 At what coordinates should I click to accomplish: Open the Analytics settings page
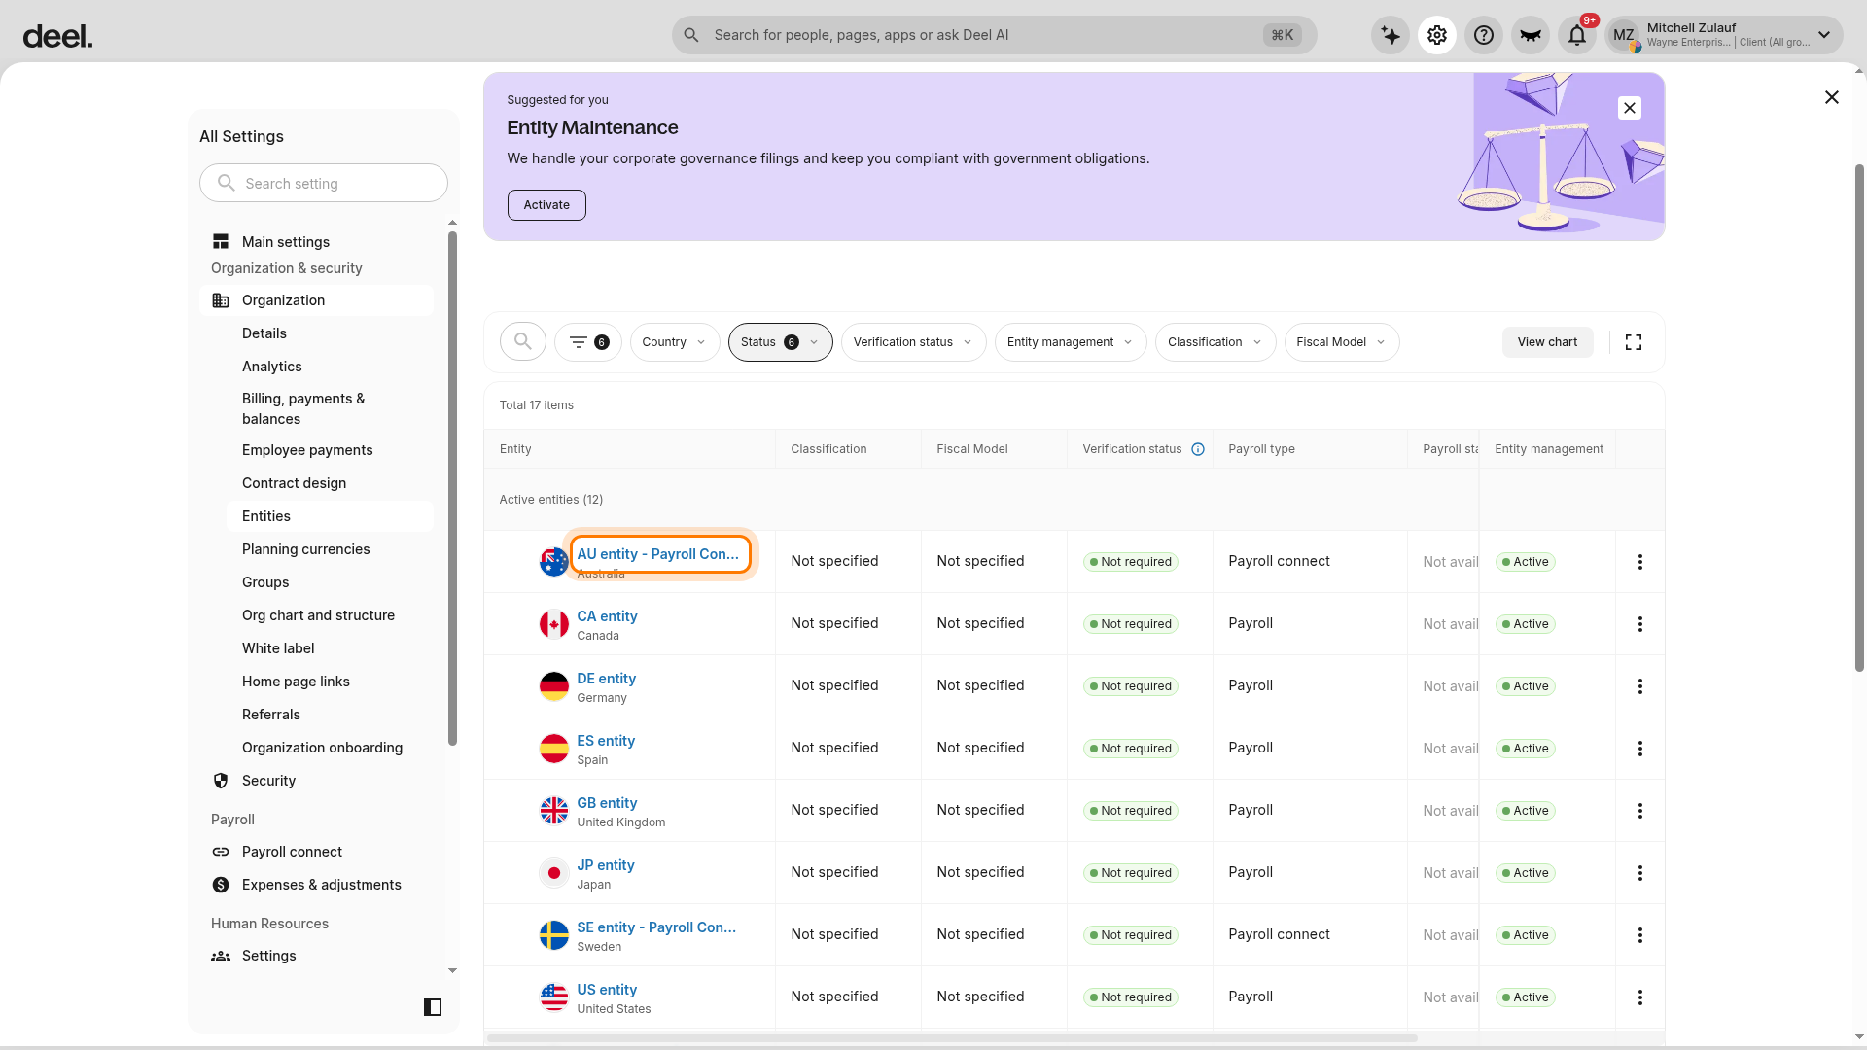point(331,367)
